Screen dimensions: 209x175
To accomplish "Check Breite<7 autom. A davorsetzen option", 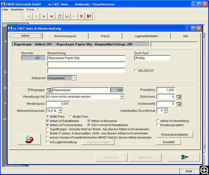I will (x=47, y=133).
